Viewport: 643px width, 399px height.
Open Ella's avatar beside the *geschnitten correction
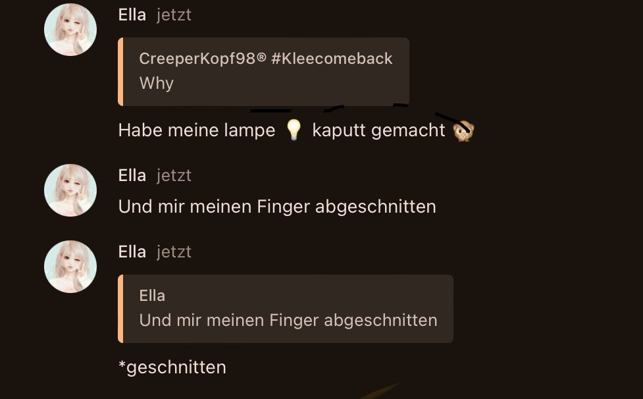(x=70, y=267)
